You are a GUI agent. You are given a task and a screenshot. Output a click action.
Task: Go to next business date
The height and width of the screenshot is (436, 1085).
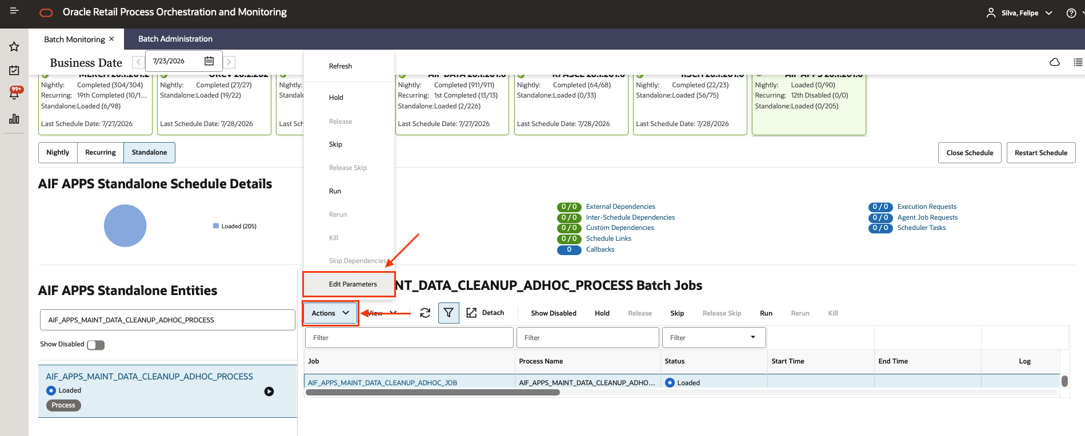[229, 62]
